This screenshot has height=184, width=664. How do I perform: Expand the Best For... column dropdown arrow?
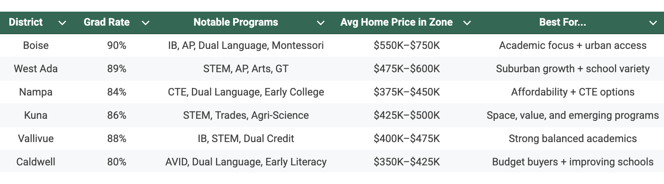tap(653, 23)
